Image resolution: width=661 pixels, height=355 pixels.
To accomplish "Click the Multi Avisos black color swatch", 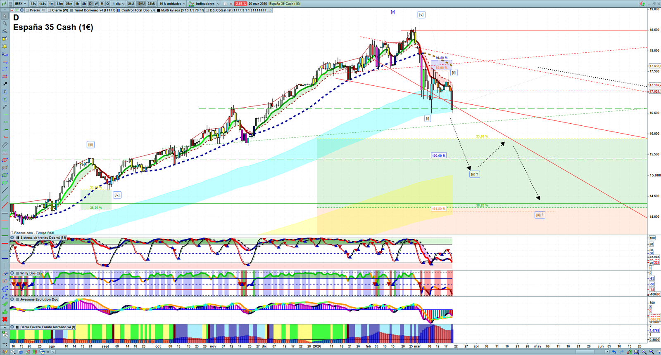I will click(159, 10).
